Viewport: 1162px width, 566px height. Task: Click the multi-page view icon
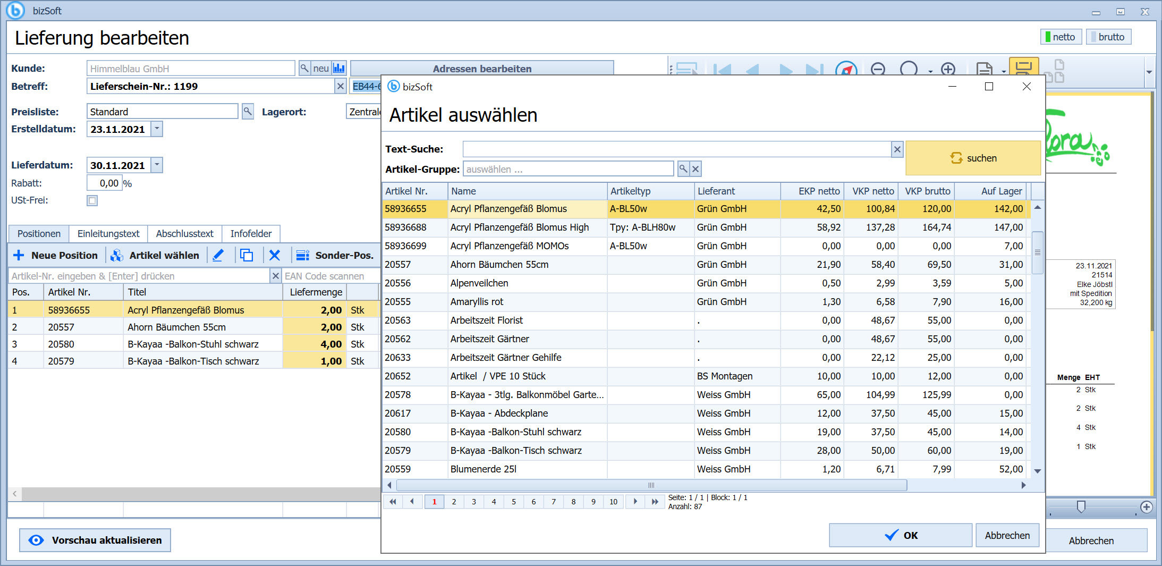1054,71
